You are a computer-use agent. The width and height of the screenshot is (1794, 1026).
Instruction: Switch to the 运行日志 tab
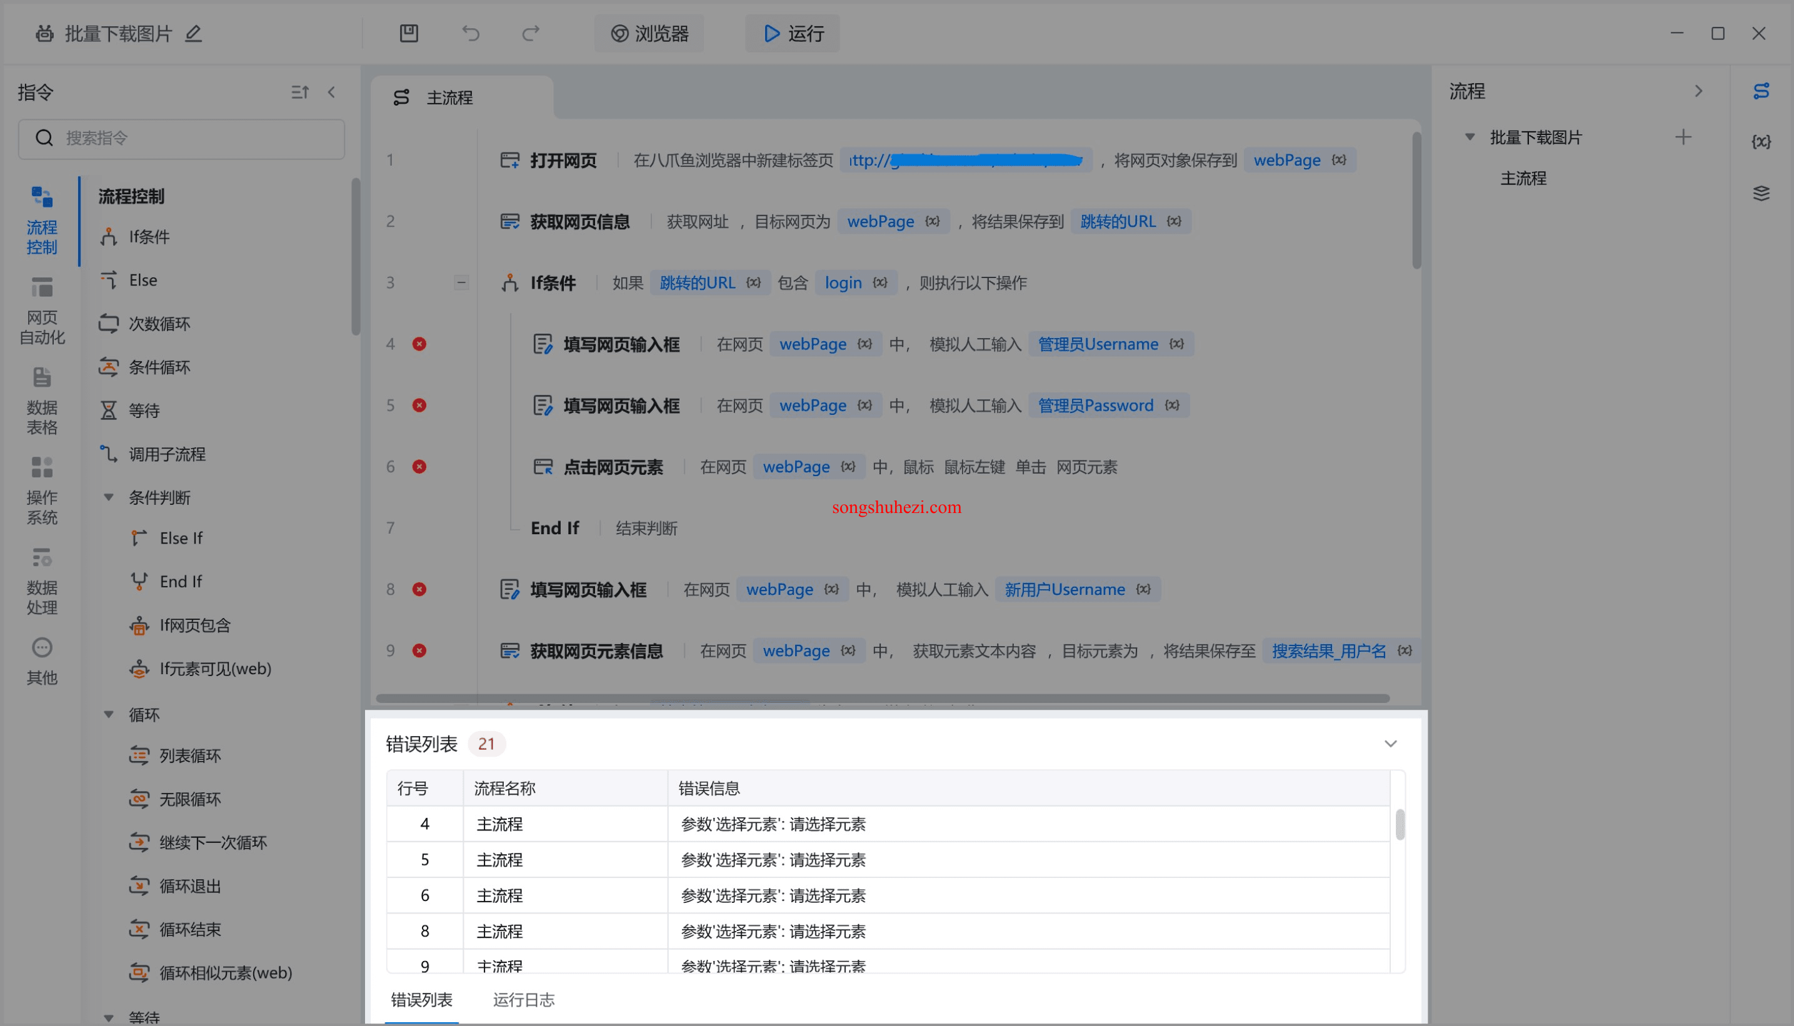click(524, 1000)
